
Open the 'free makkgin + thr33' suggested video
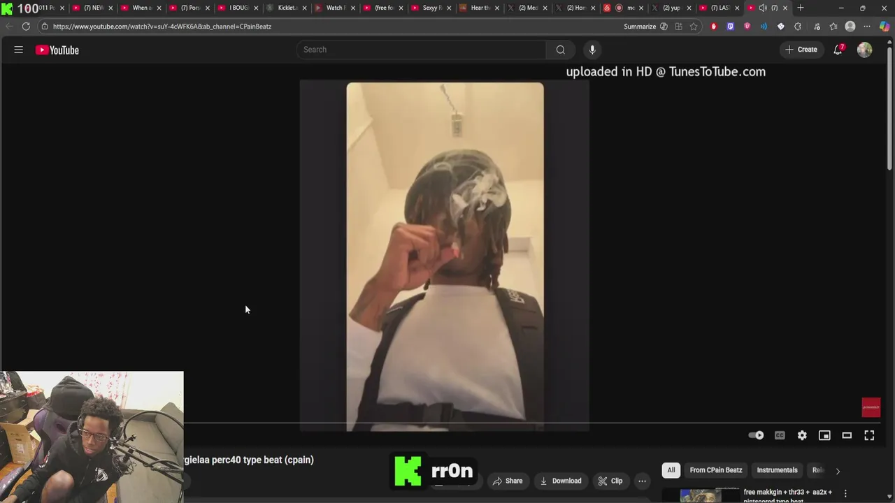click(788, 495)
